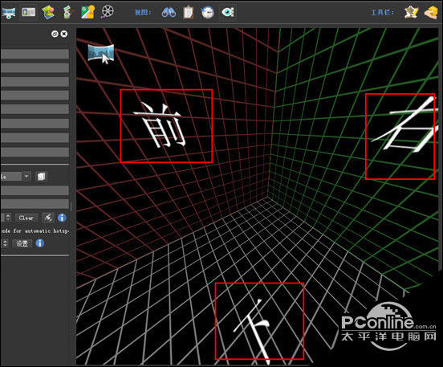This screenshot has height=367, width=443.
Task: Close the left properties panel
Action: coord(64,34)
